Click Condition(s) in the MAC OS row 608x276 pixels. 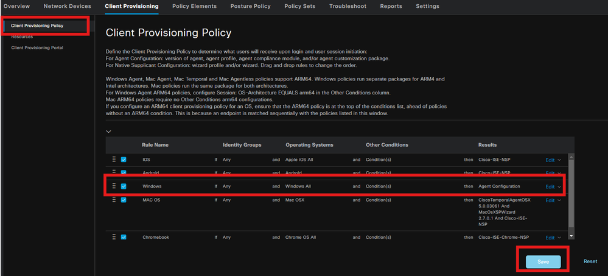tap(379, 200)
